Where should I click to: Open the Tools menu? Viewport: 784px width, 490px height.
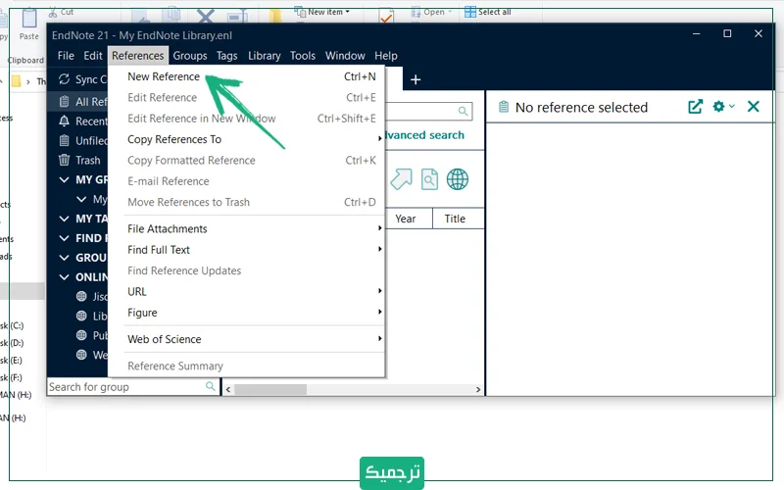(x=303, y=56)
